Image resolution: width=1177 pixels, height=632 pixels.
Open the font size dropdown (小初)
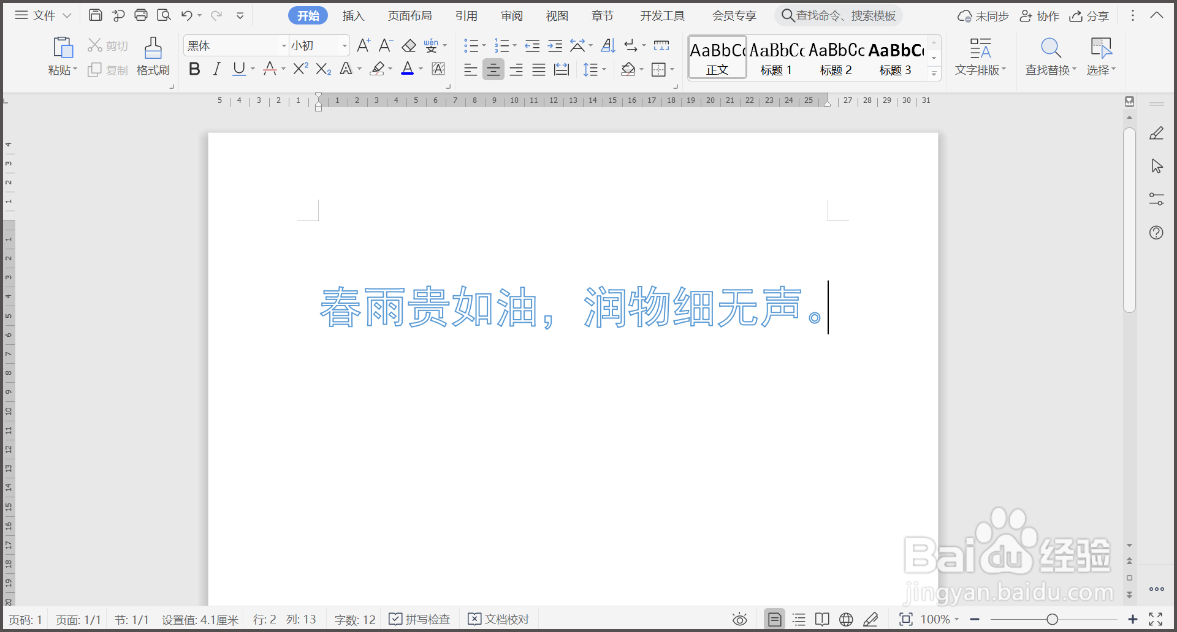coord(345,46)
